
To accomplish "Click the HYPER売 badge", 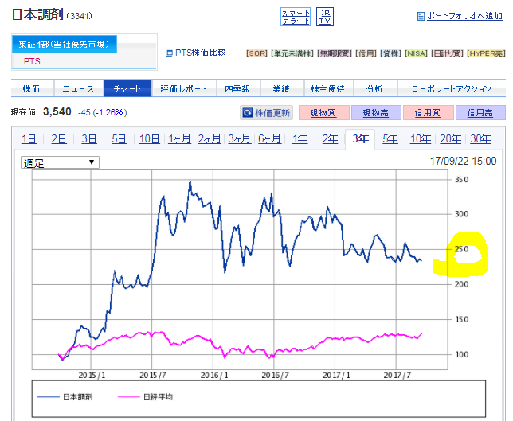I will point(486,53).
